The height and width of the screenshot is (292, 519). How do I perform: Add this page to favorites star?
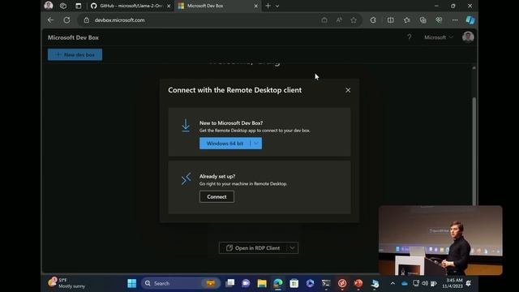(354, 20)
